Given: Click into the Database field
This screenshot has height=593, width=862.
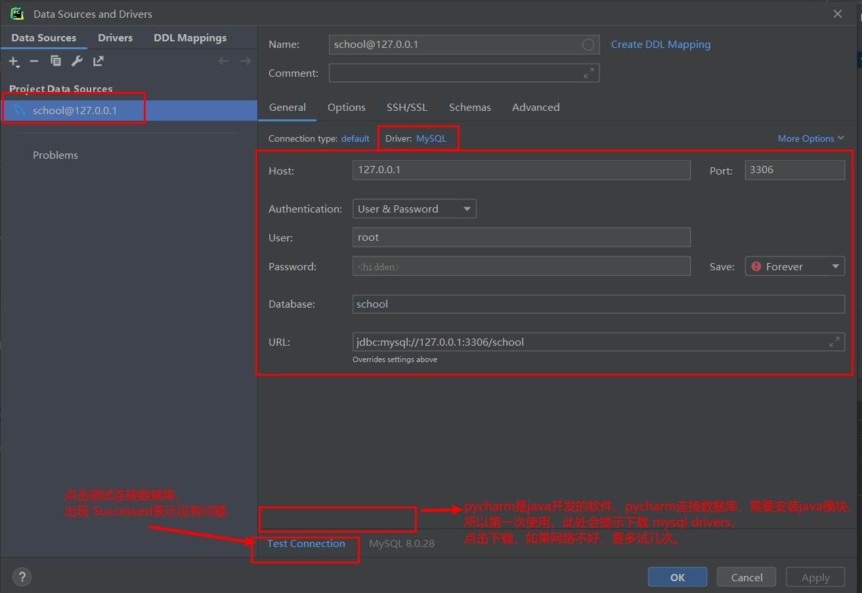Looking at the screenshot, I should point(598,304).
